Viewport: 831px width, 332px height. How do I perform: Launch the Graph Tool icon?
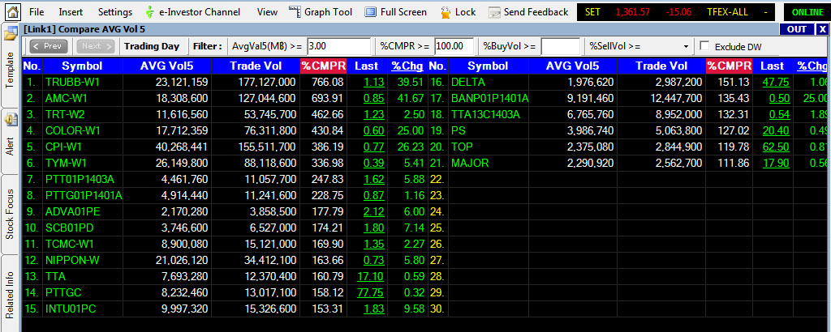295,11
